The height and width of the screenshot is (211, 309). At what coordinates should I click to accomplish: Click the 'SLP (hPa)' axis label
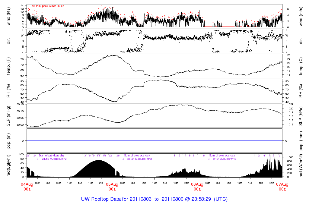pyautogui.click(x=301, y=116)
